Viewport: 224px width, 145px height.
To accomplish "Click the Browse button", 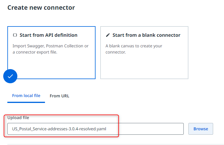I will tap(201, 129).
